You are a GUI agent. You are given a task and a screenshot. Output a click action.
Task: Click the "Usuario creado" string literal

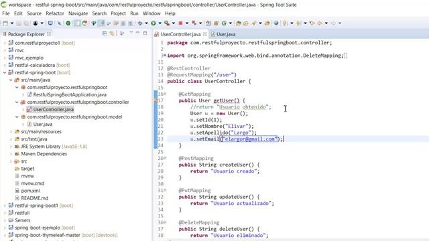(234, 171)
